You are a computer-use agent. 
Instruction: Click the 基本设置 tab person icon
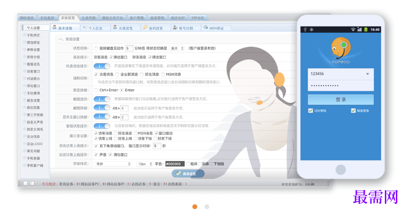[x=54, y=27]
